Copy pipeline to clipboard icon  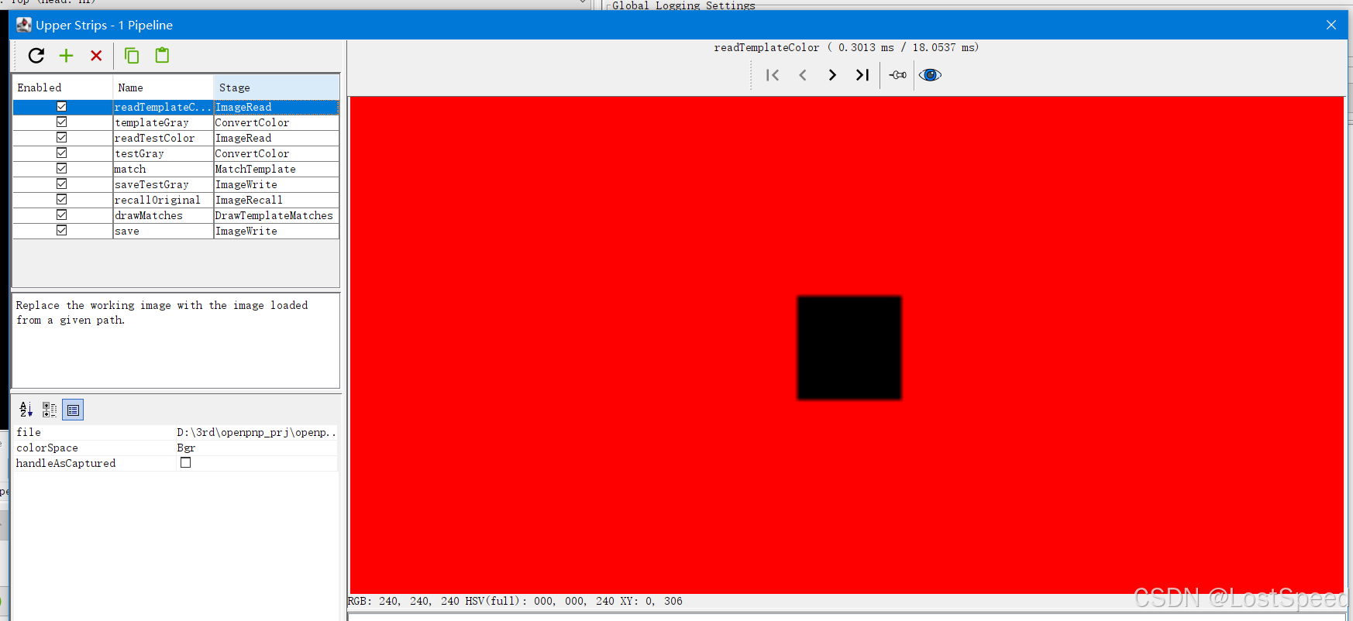pos(132,56)
